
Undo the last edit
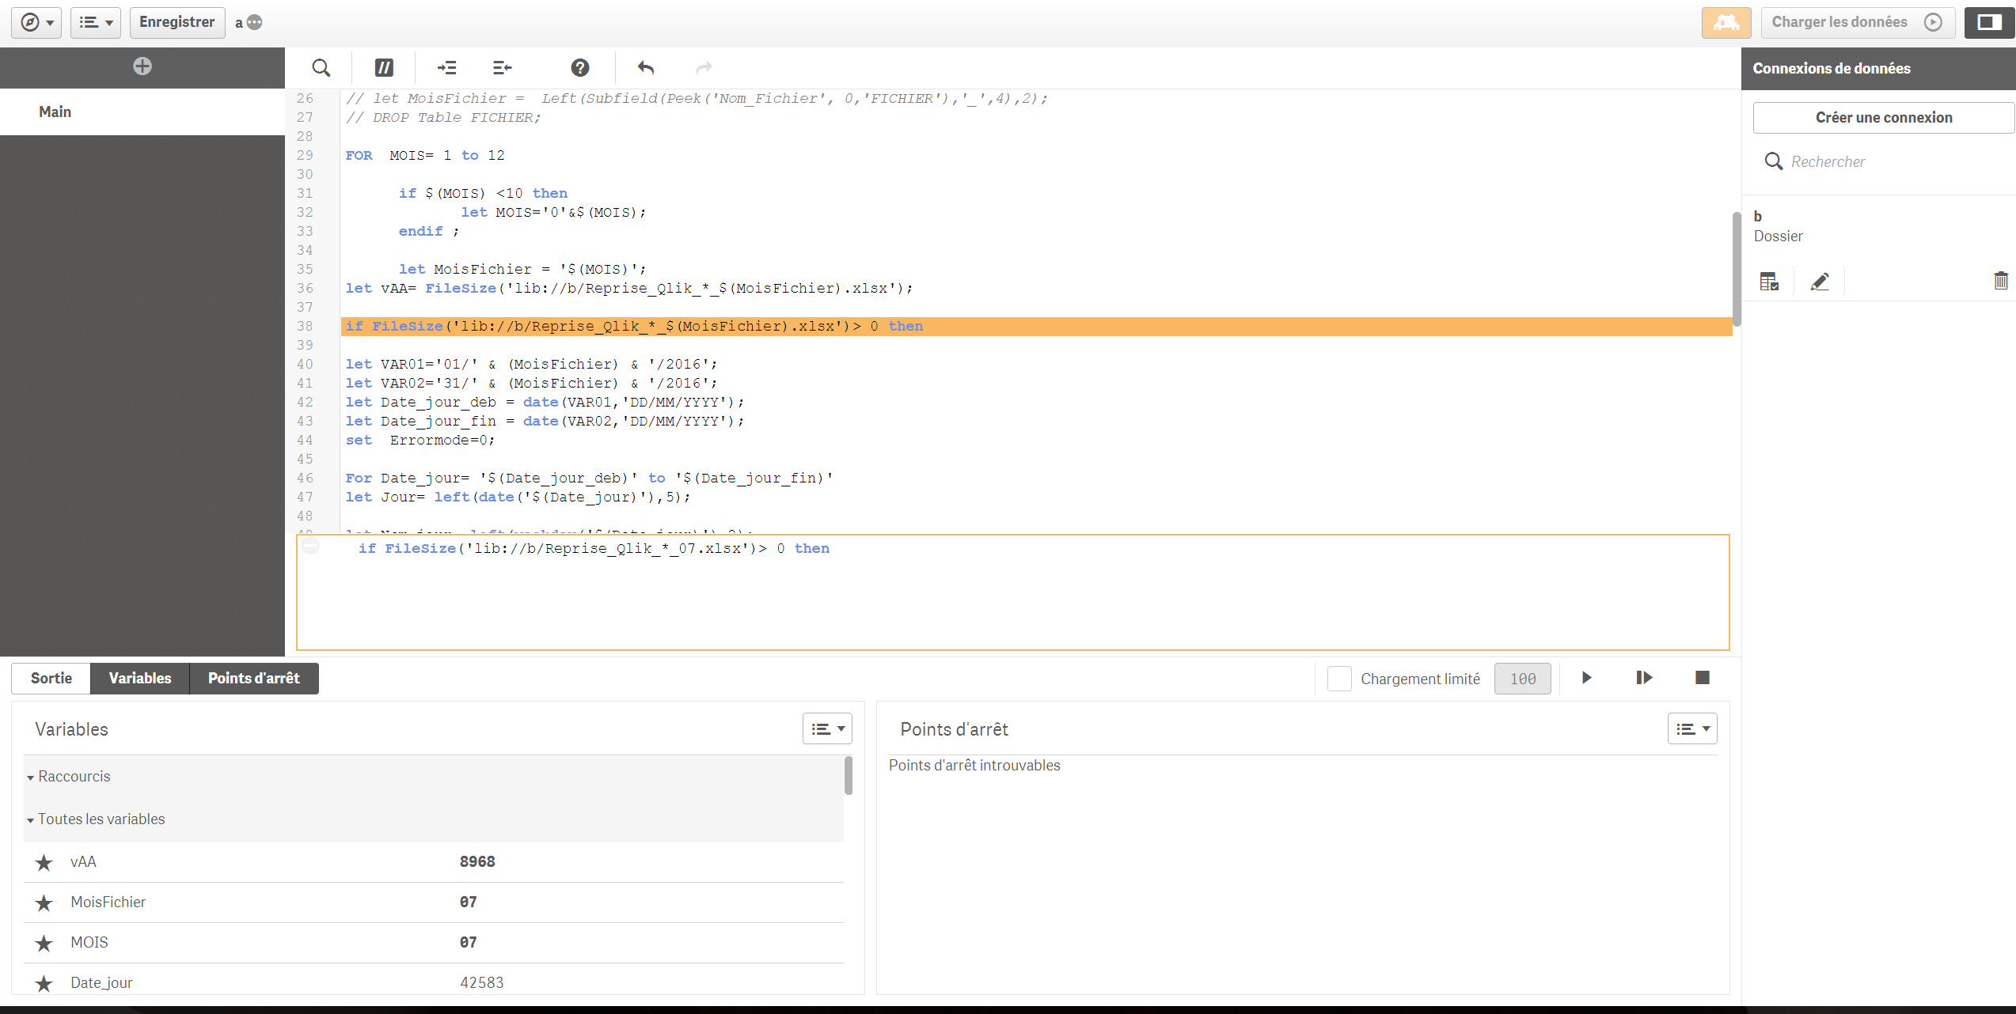[646, 68]
